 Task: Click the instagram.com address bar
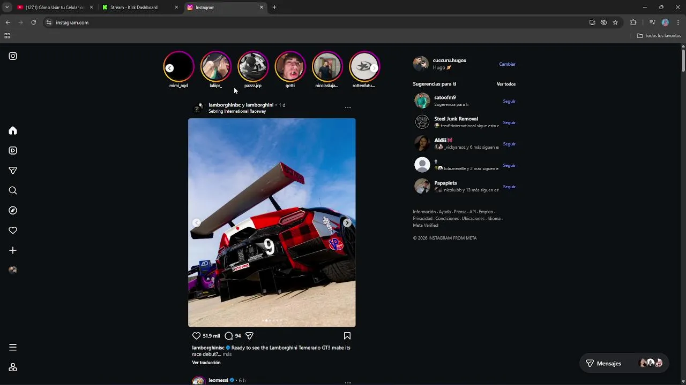[x=316, y=22]
